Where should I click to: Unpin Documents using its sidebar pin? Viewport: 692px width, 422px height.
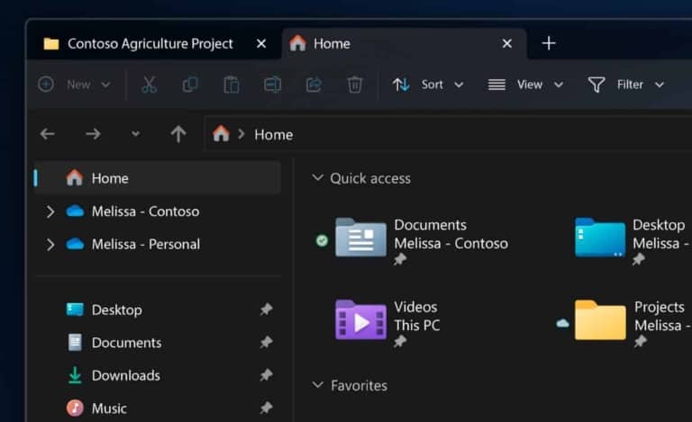[266, 342]
